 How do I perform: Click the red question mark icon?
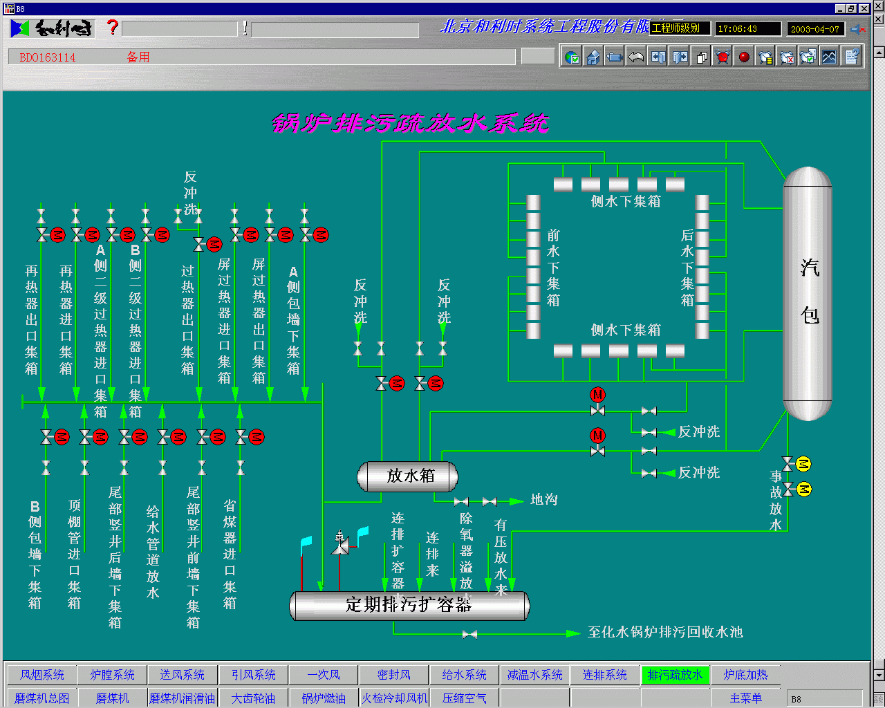pos(113,28)
